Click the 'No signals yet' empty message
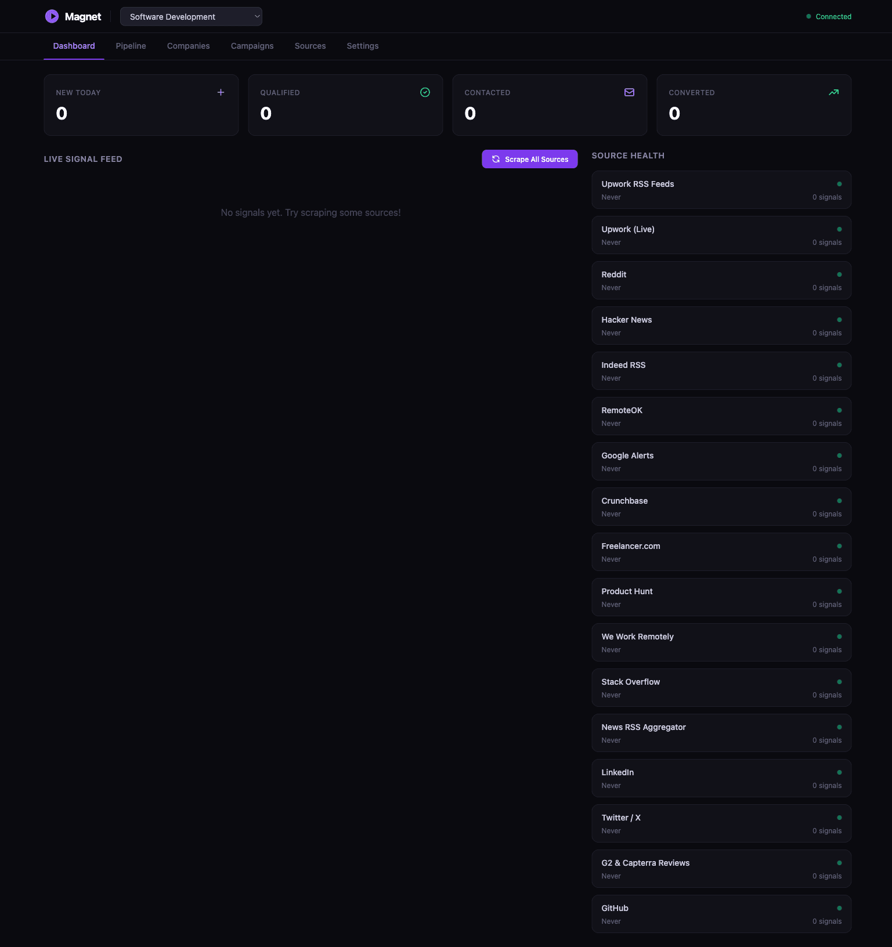This screenshot has height=947, width=892. click(310, 213)
